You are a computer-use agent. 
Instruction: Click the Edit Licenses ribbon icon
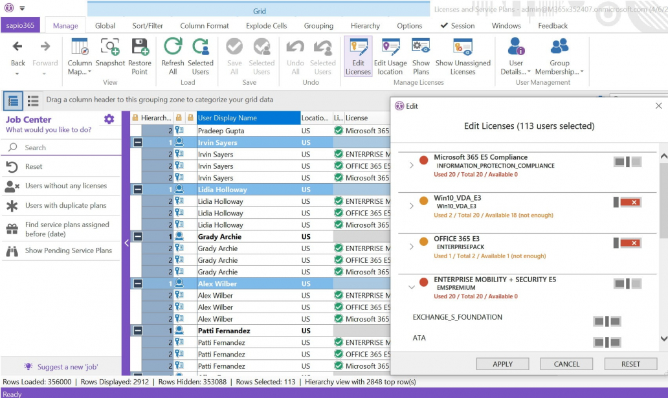pos(358,56)
